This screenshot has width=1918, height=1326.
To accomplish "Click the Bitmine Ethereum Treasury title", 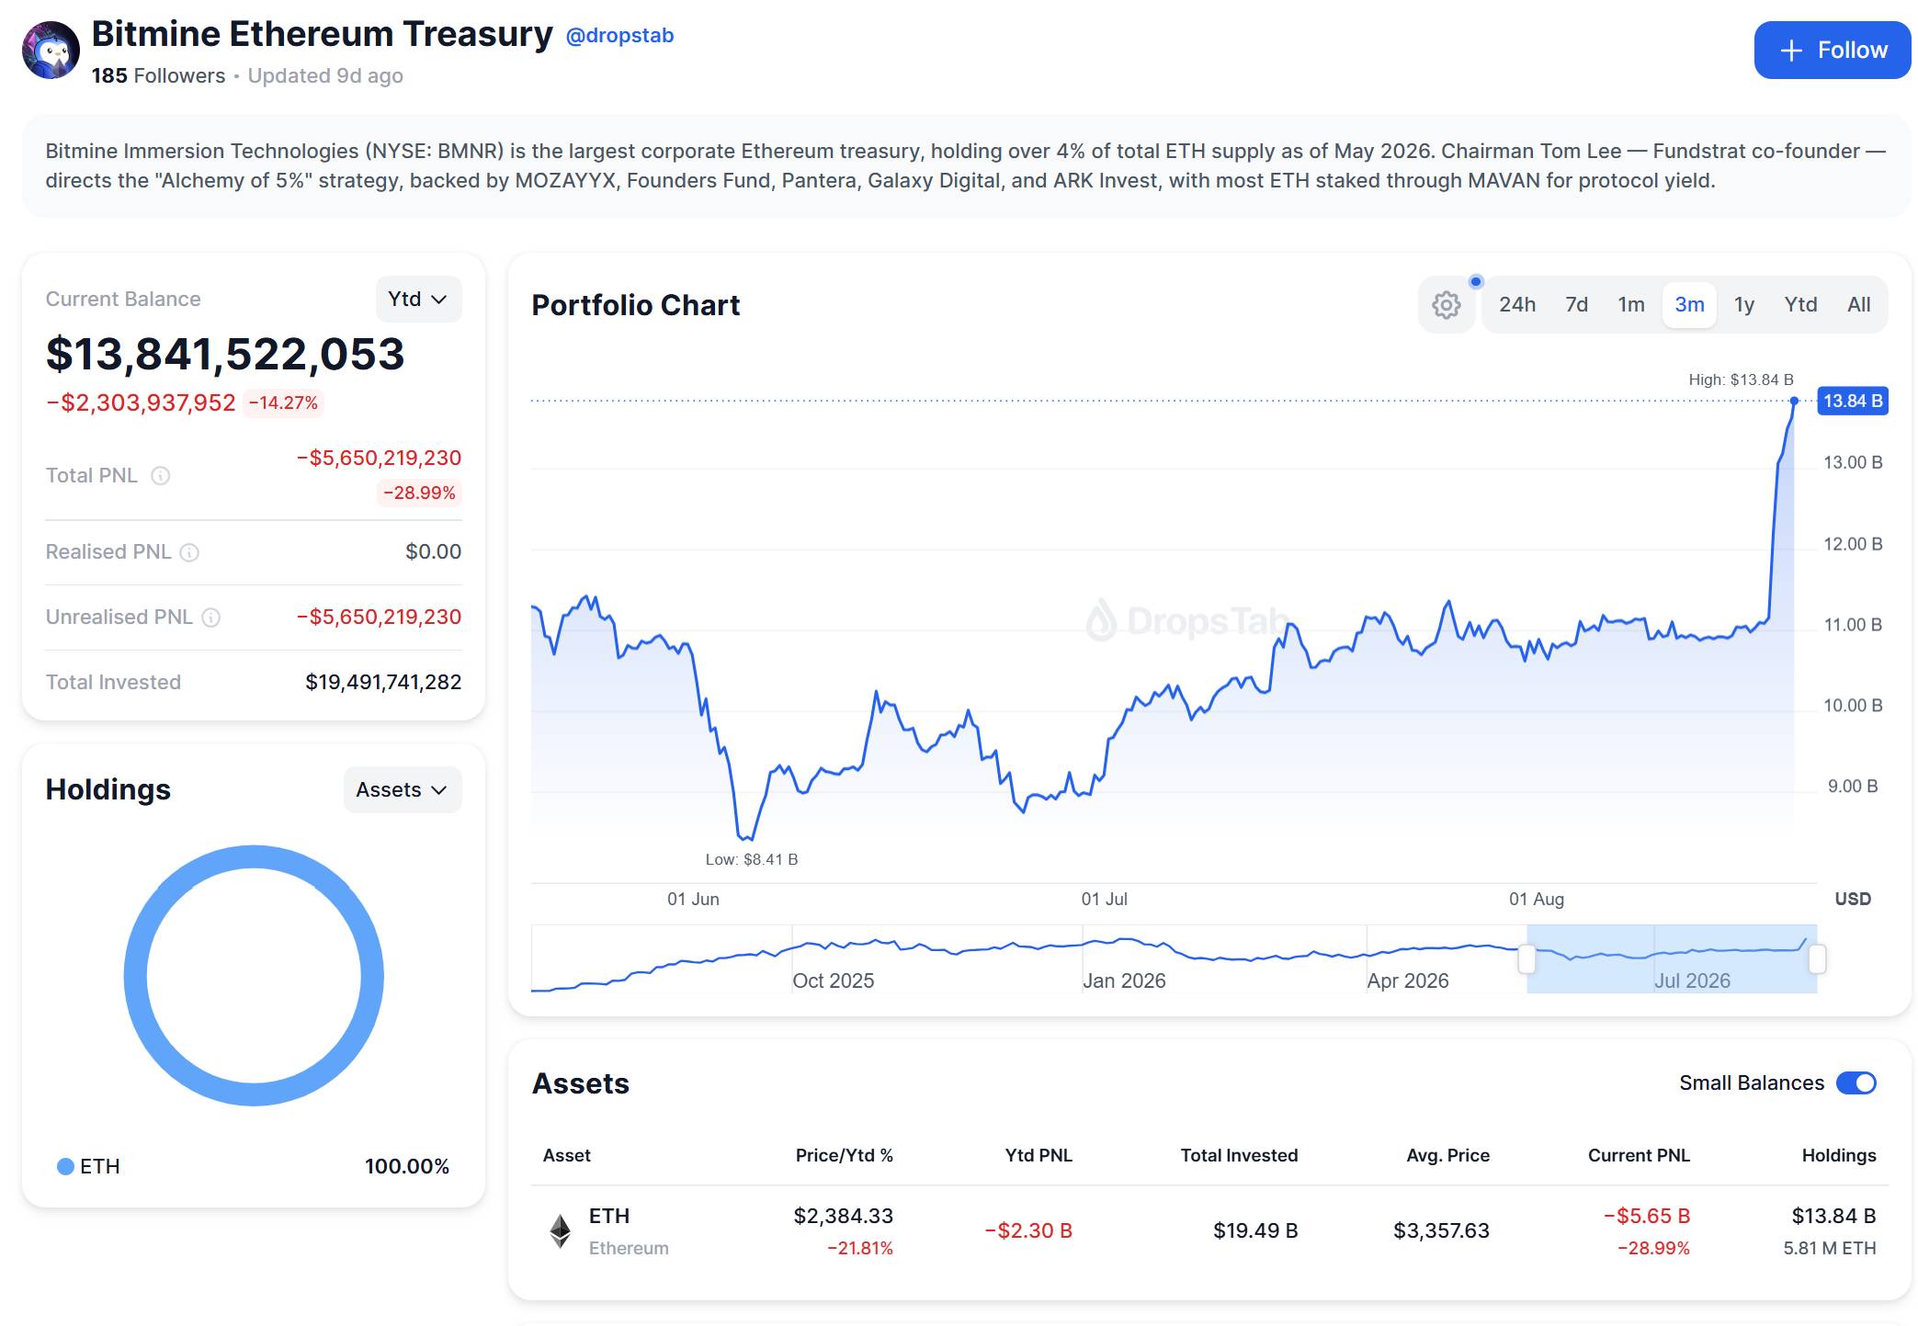I will (322, 34).
